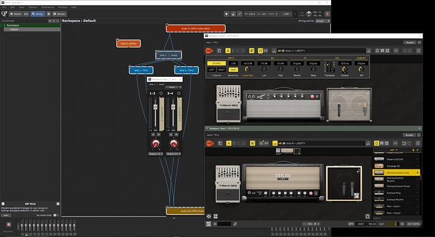This screenshot has height=237, width=435.
Task: Select LEFT input source in the Amp 1 panel
Action: pyautogui.click(x=211, y=70)
